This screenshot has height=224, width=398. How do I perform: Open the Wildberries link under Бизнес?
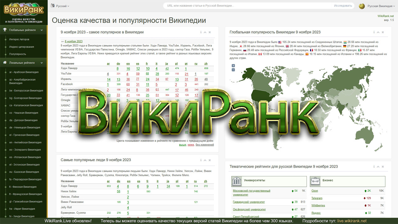point(318,205)
